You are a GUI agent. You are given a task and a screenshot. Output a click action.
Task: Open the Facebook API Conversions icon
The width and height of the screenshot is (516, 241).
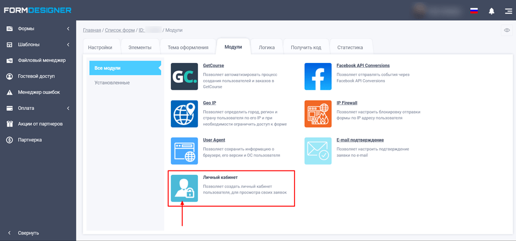pyautogui.click(x=318, y=76)
